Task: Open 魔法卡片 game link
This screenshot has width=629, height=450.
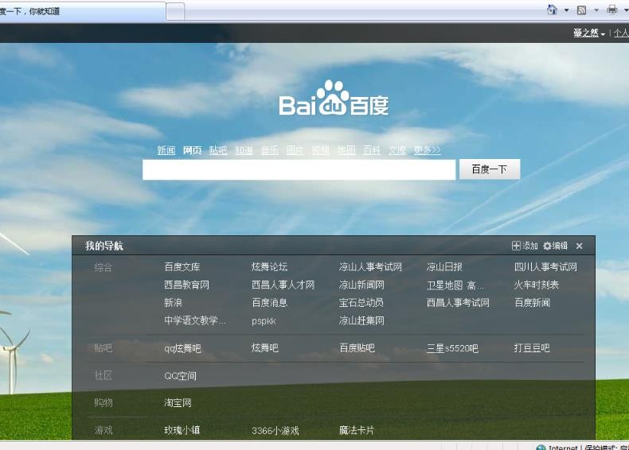Action: pyautogui.click(x=357, y=430)
